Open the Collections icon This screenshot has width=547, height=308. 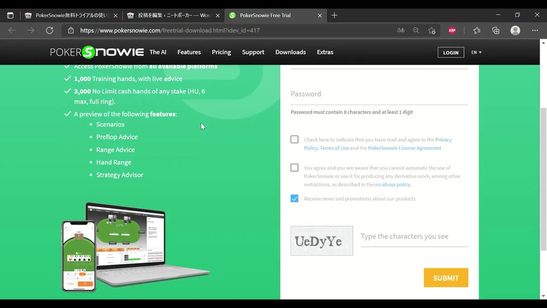point(496,30)
